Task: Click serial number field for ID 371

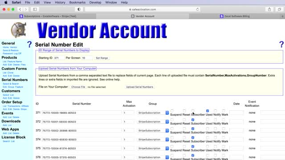Action: tap(81, 112)
